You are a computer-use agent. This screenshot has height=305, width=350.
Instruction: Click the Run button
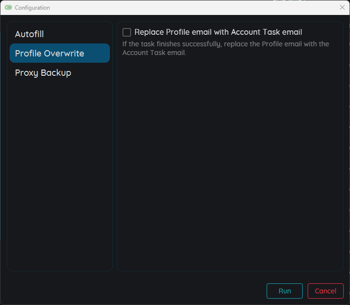pyautogui.click(x=284, y=291)
